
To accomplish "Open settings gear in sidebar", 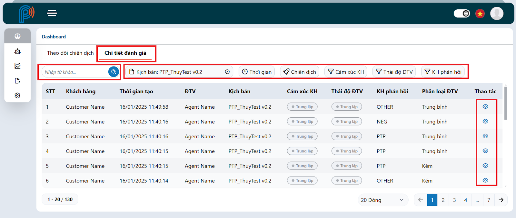I will pos(17,95).
